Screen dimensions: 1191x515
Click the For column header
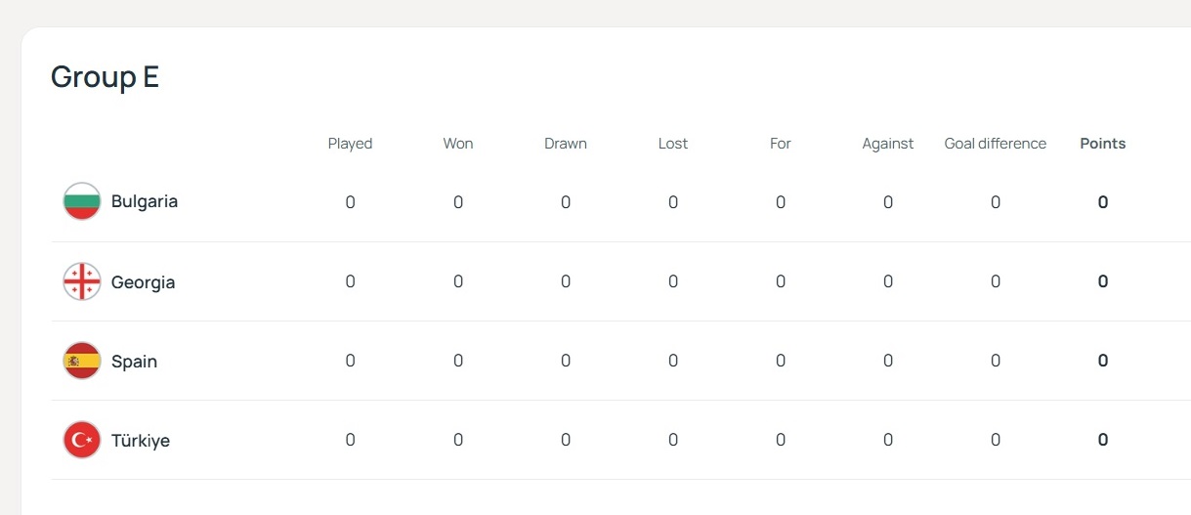click(781, 144)
